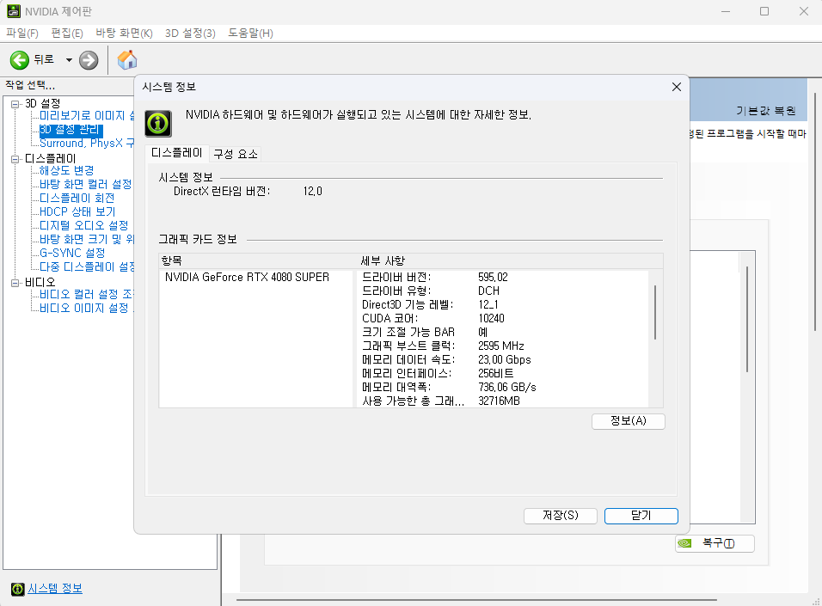Open the 비디오 컬러 설정 item

(87, 294)
